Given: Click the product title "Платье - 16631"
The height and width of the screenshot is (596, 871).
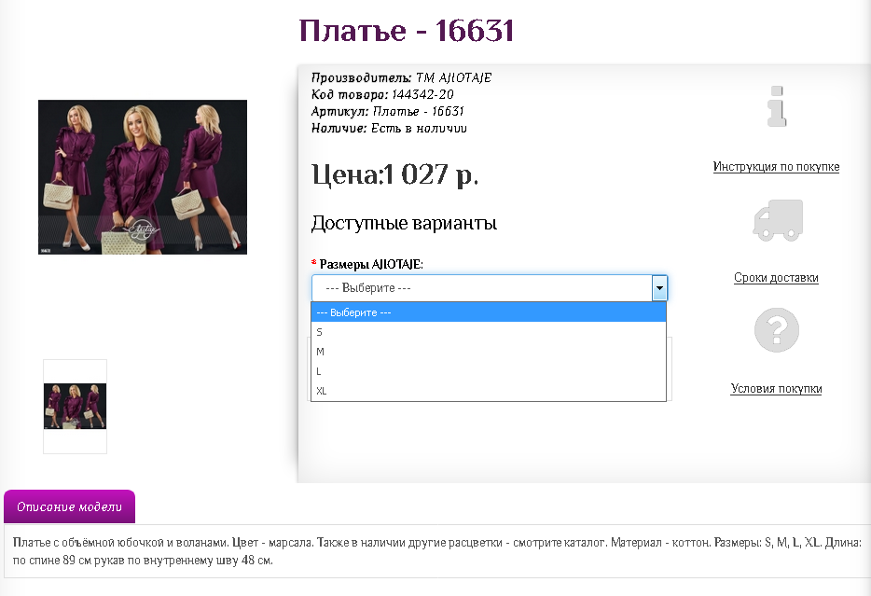Looking at the screenshot, I should 405,30.
